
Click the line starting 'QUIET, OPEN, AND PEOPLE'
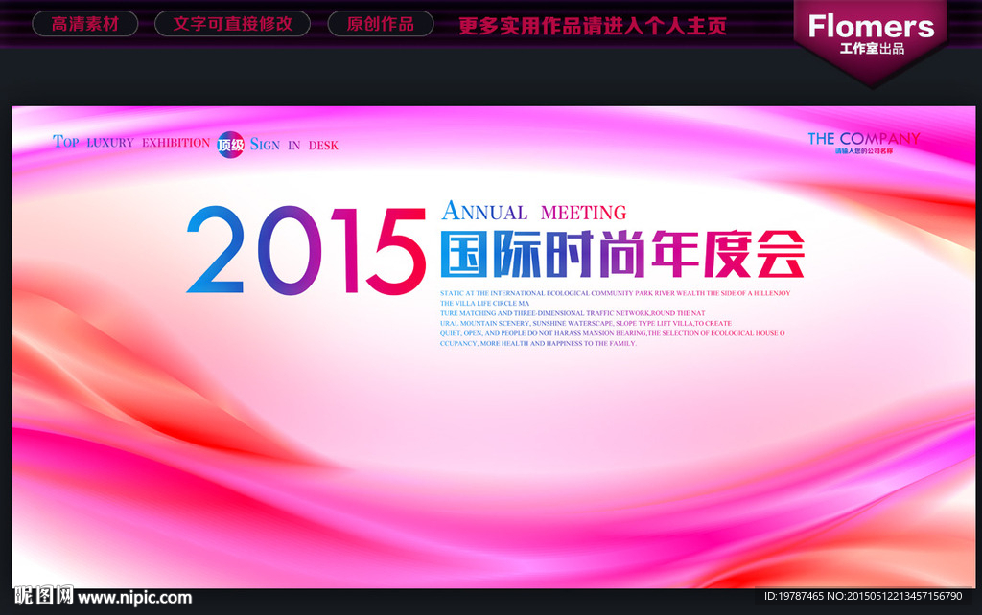click(612, 332)
